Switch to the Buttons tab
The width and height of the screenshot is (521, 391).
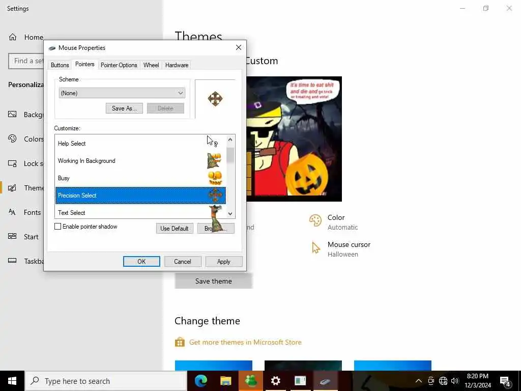[60, 65]
